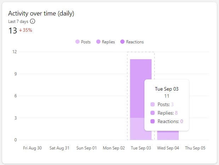Image resolution: width=219 pixels, height=165 pixels.
Task: Select the Mon Sep 02 date label
Action: (114, 148)
